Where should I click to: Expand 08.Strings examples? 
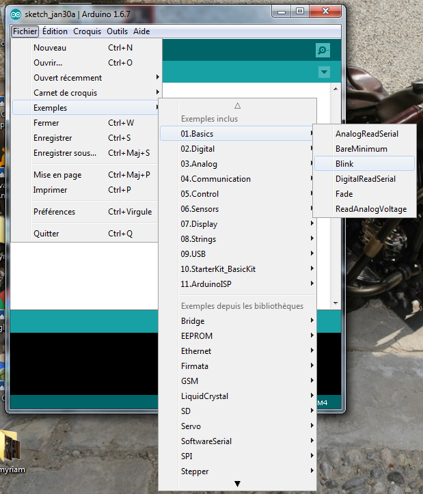[x=237, y=239]
